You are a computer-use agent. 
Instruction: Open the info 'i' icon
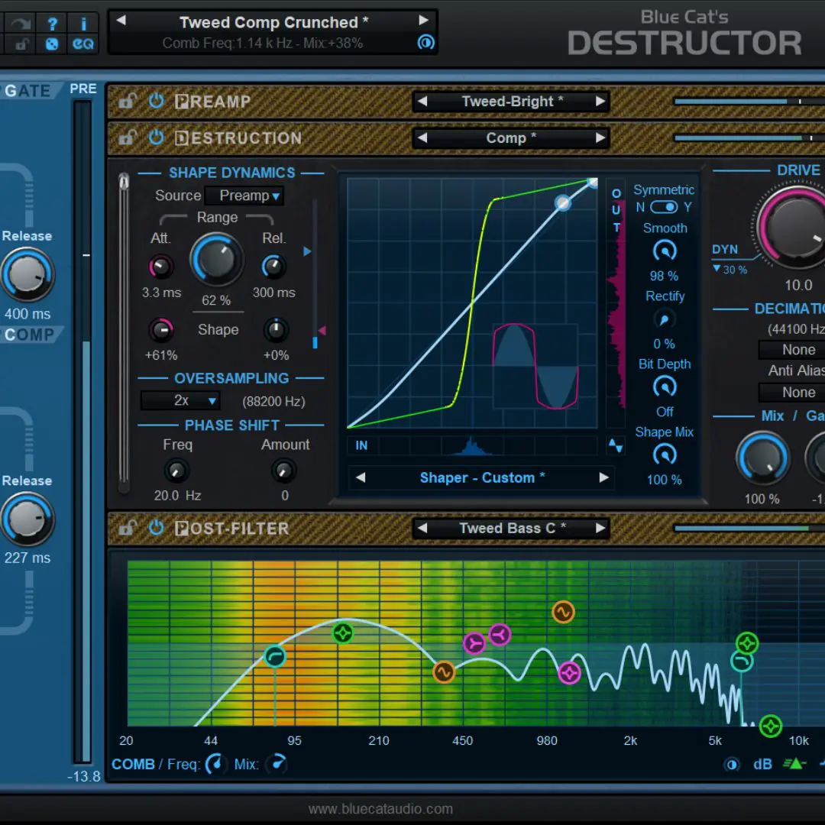click(x=83, y=24)
